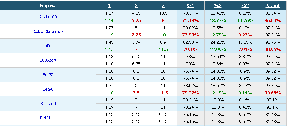Open the Bet25 bookmaker link
The height and width of the screenshot is (126, 288).
(x=48, y=74)
